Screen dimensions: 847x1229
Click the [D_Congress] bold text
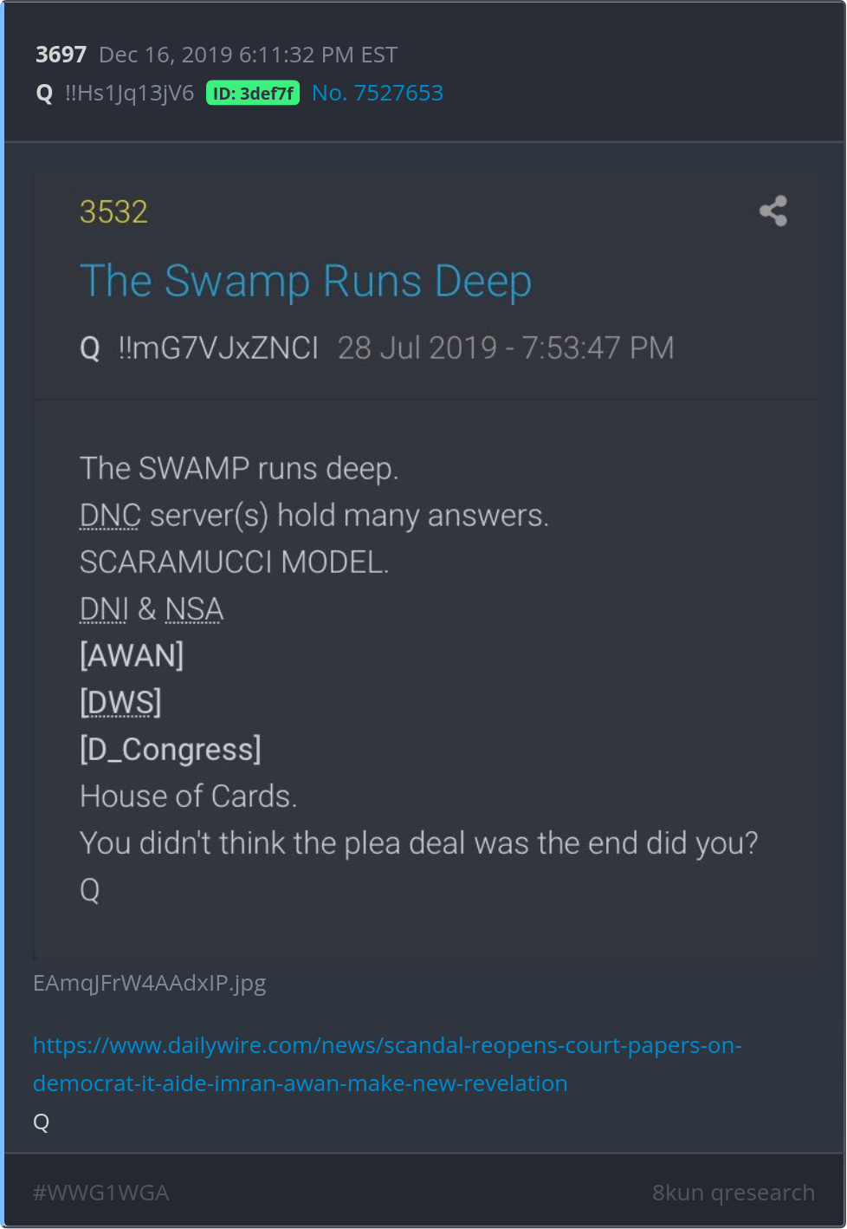(171, 749)
